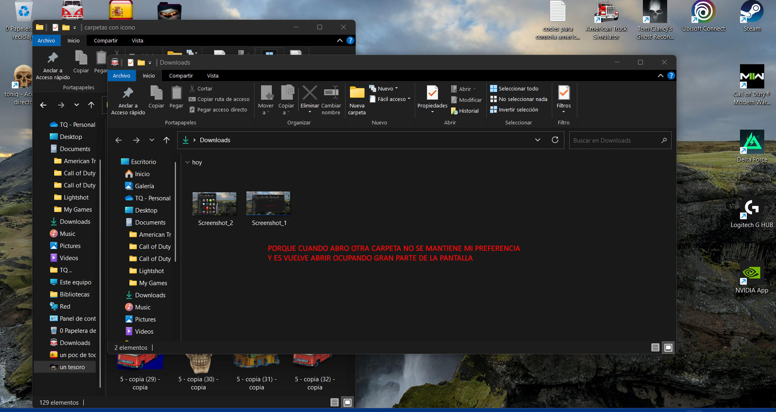
Task: Click Seleccionar todo
Action: [x=514, y=88]
